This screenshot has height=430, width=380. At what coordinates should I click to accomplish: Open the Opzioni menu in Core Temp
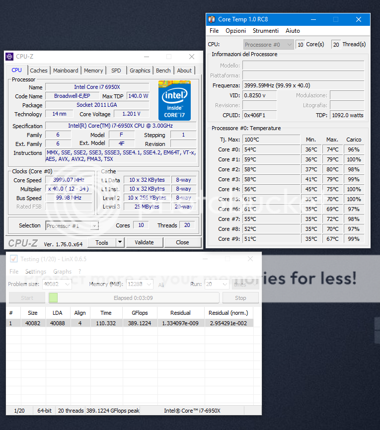(235, 31)
